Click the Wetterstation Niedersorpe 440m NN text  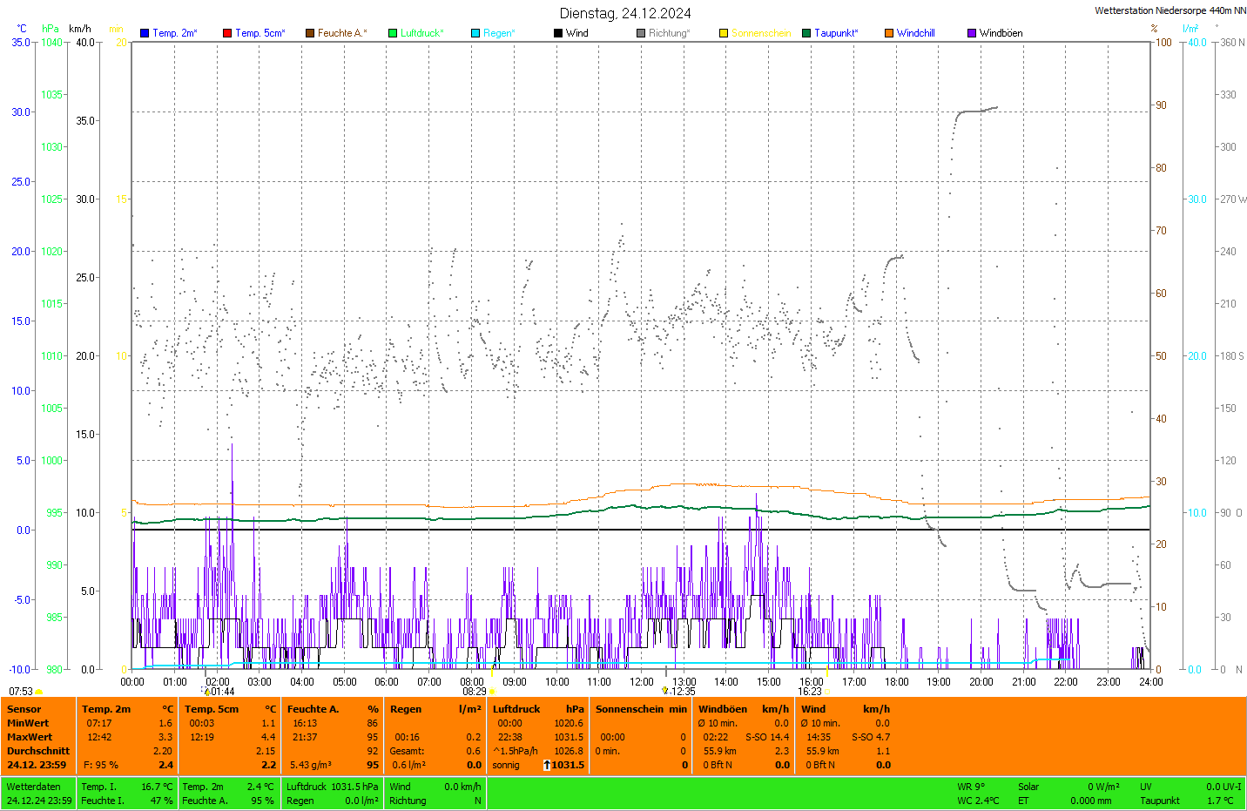point(1169,10)
